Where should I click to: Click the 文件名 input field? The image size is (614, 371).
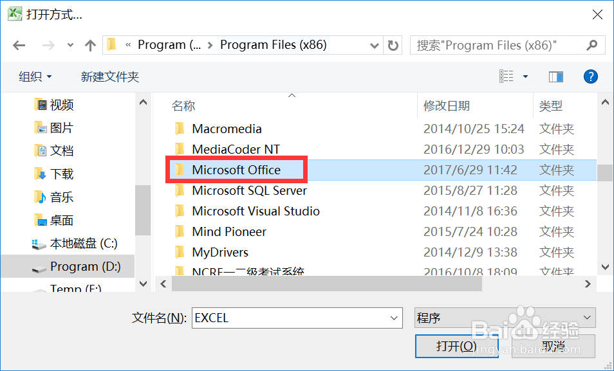(290, 318)
